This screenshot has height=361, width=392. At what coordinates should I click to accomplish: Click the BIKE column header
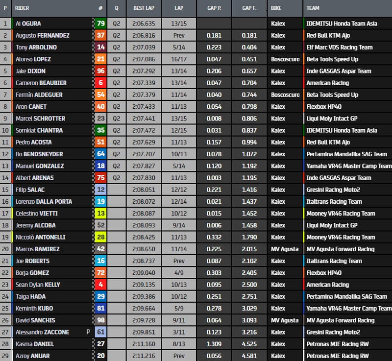[276, 8]
